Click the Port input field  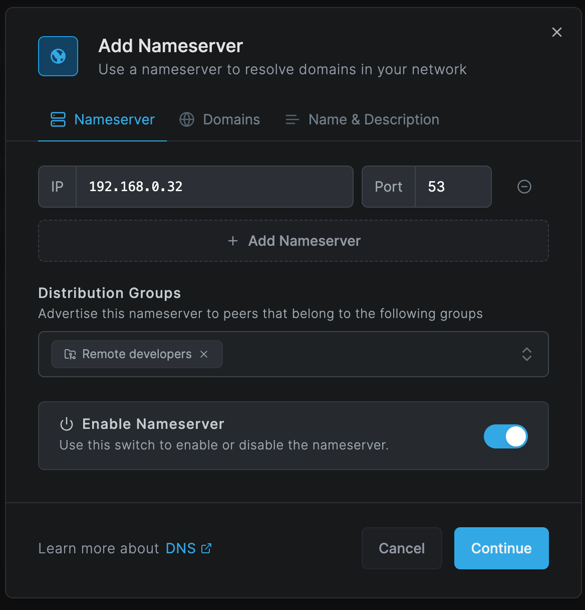[x=453, y=187]
